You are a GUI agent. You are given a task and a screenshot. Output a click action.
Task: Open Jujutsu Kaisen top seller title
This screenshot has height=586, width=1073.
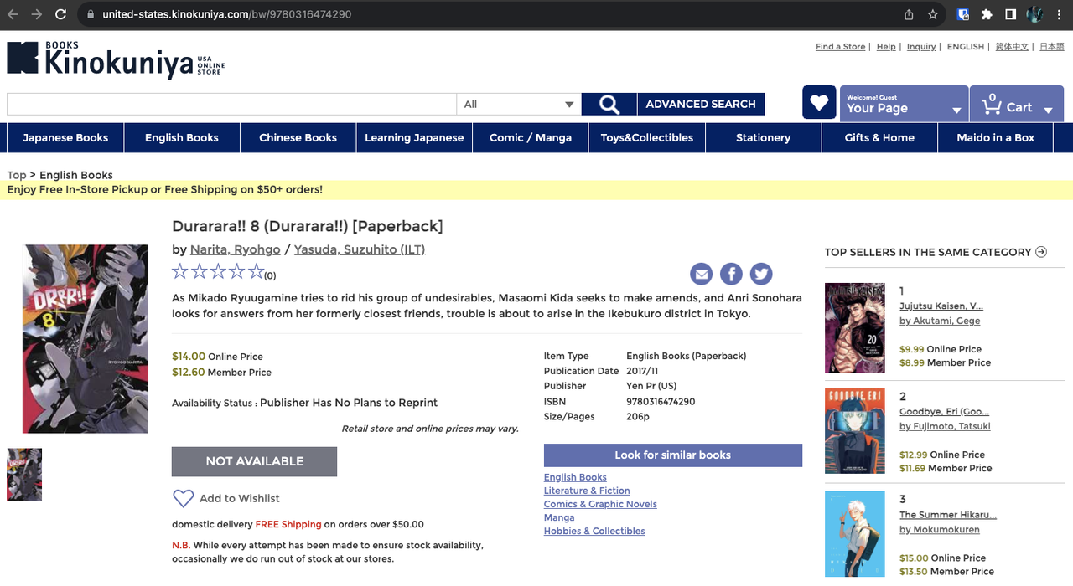coord(941,306)
